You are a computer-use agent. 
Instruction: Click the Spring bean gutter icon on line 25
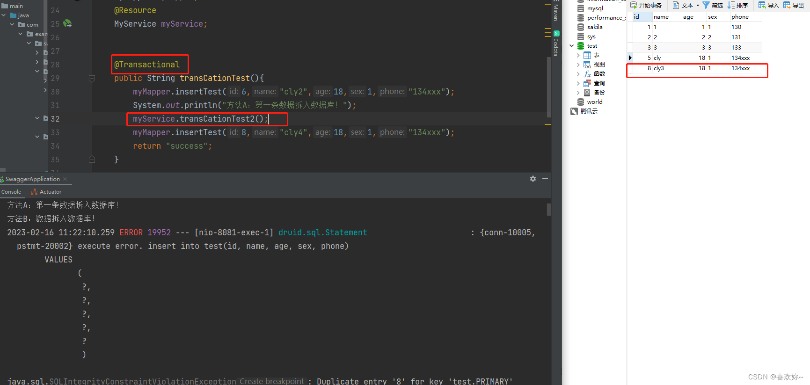(x=67, y=23)
